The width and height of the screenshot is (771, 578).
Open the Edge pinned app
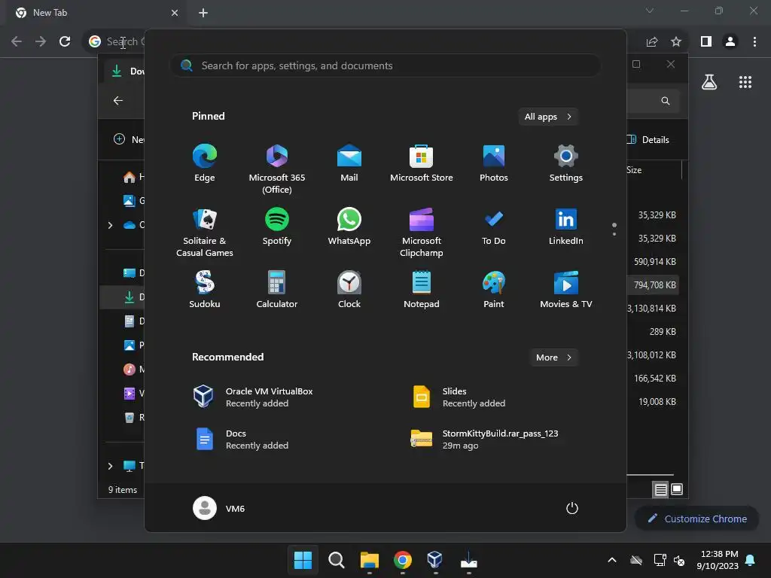tap(205, 163)
